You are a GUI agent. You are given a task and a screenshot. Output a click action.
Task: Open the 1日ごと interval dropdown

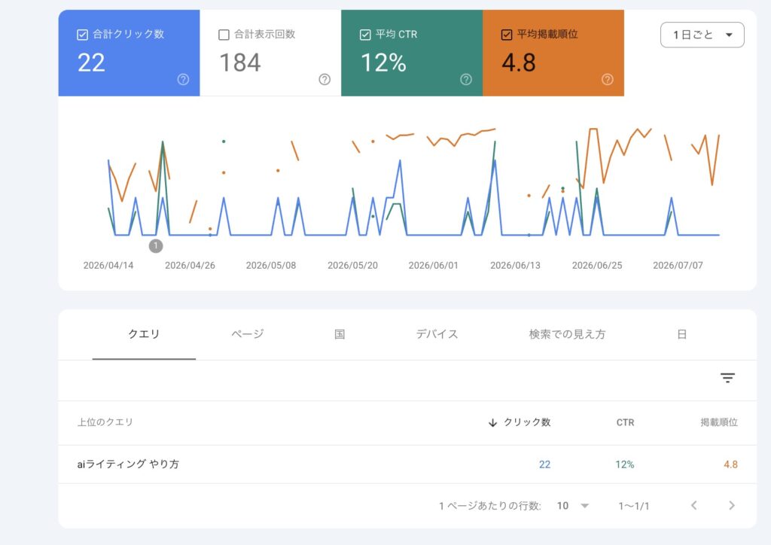coord(702,35)
